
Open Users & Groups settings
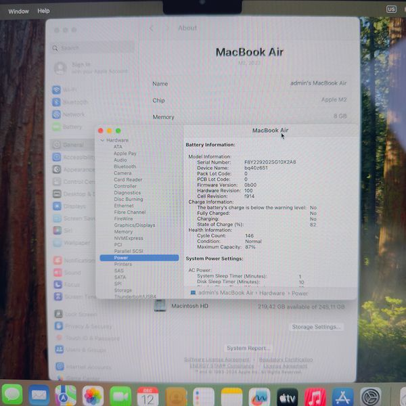point(81,350)
